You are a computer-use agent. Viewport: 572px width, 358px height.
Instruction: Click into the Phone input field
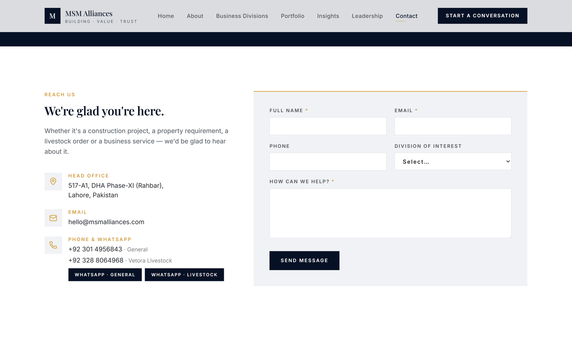[328, 161]
